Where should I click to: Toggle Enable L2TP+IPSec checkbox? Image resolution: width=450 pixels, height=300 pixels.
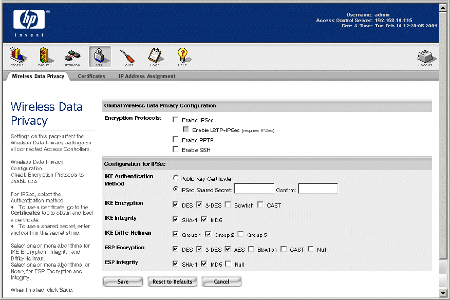185,129
